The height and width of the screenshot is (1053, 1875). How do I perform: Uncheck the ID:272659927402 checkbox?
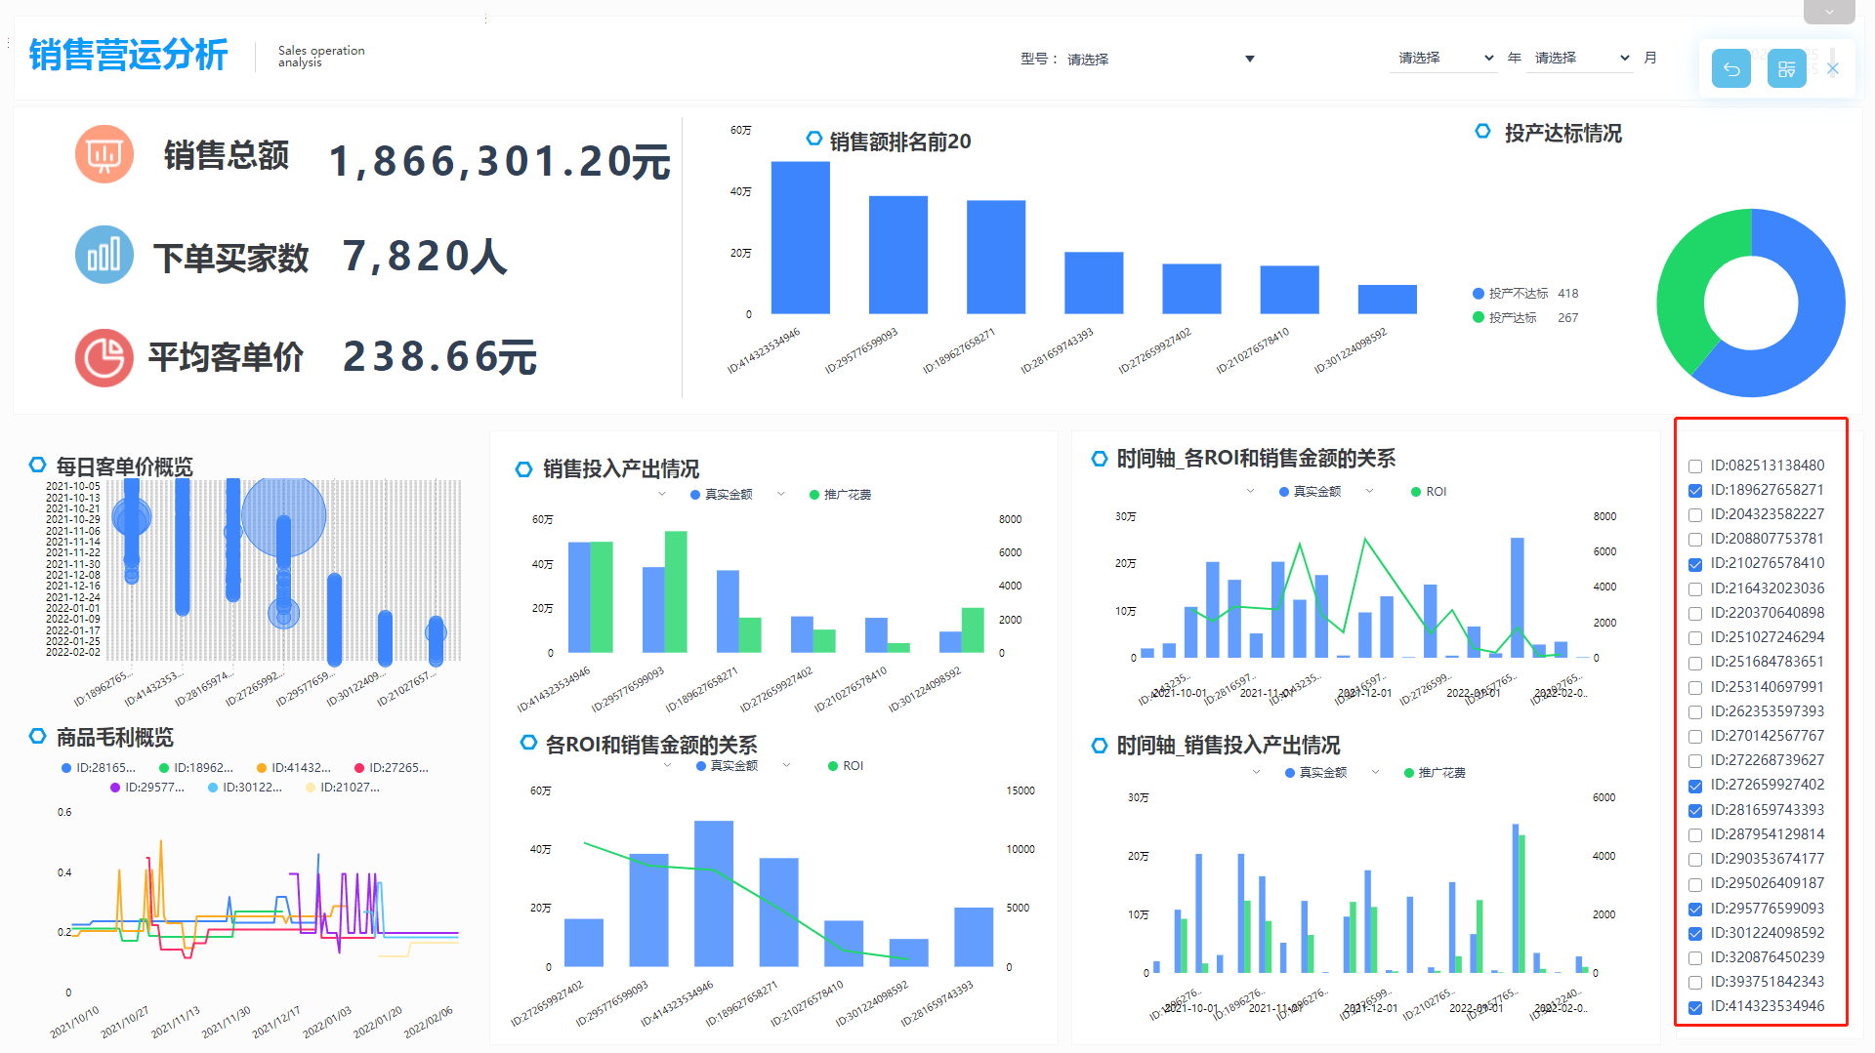tap(1695, 786)
